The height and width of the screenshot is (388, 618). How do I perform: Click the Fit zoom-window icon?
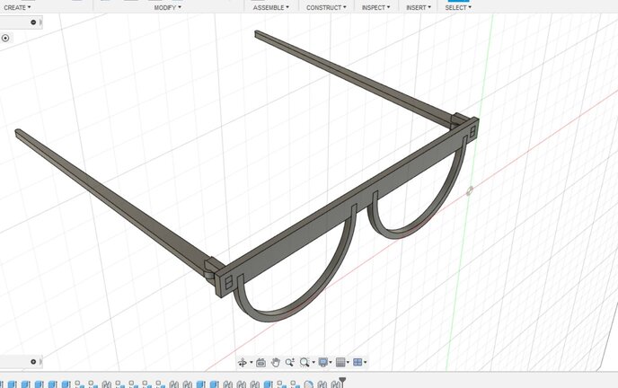coord(305,362)
